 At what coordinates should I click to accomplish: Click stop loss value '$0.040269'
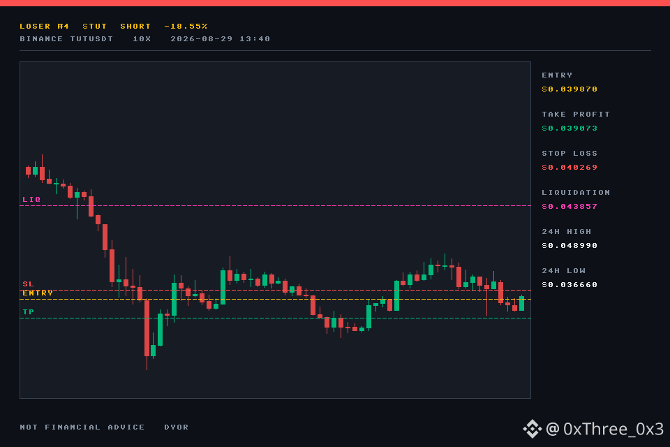[x=569, y=167]
